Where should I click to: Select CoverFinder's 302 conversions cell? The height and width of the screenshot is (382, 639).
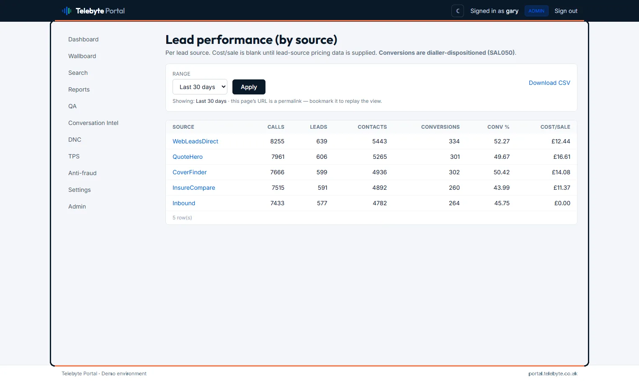454,172
